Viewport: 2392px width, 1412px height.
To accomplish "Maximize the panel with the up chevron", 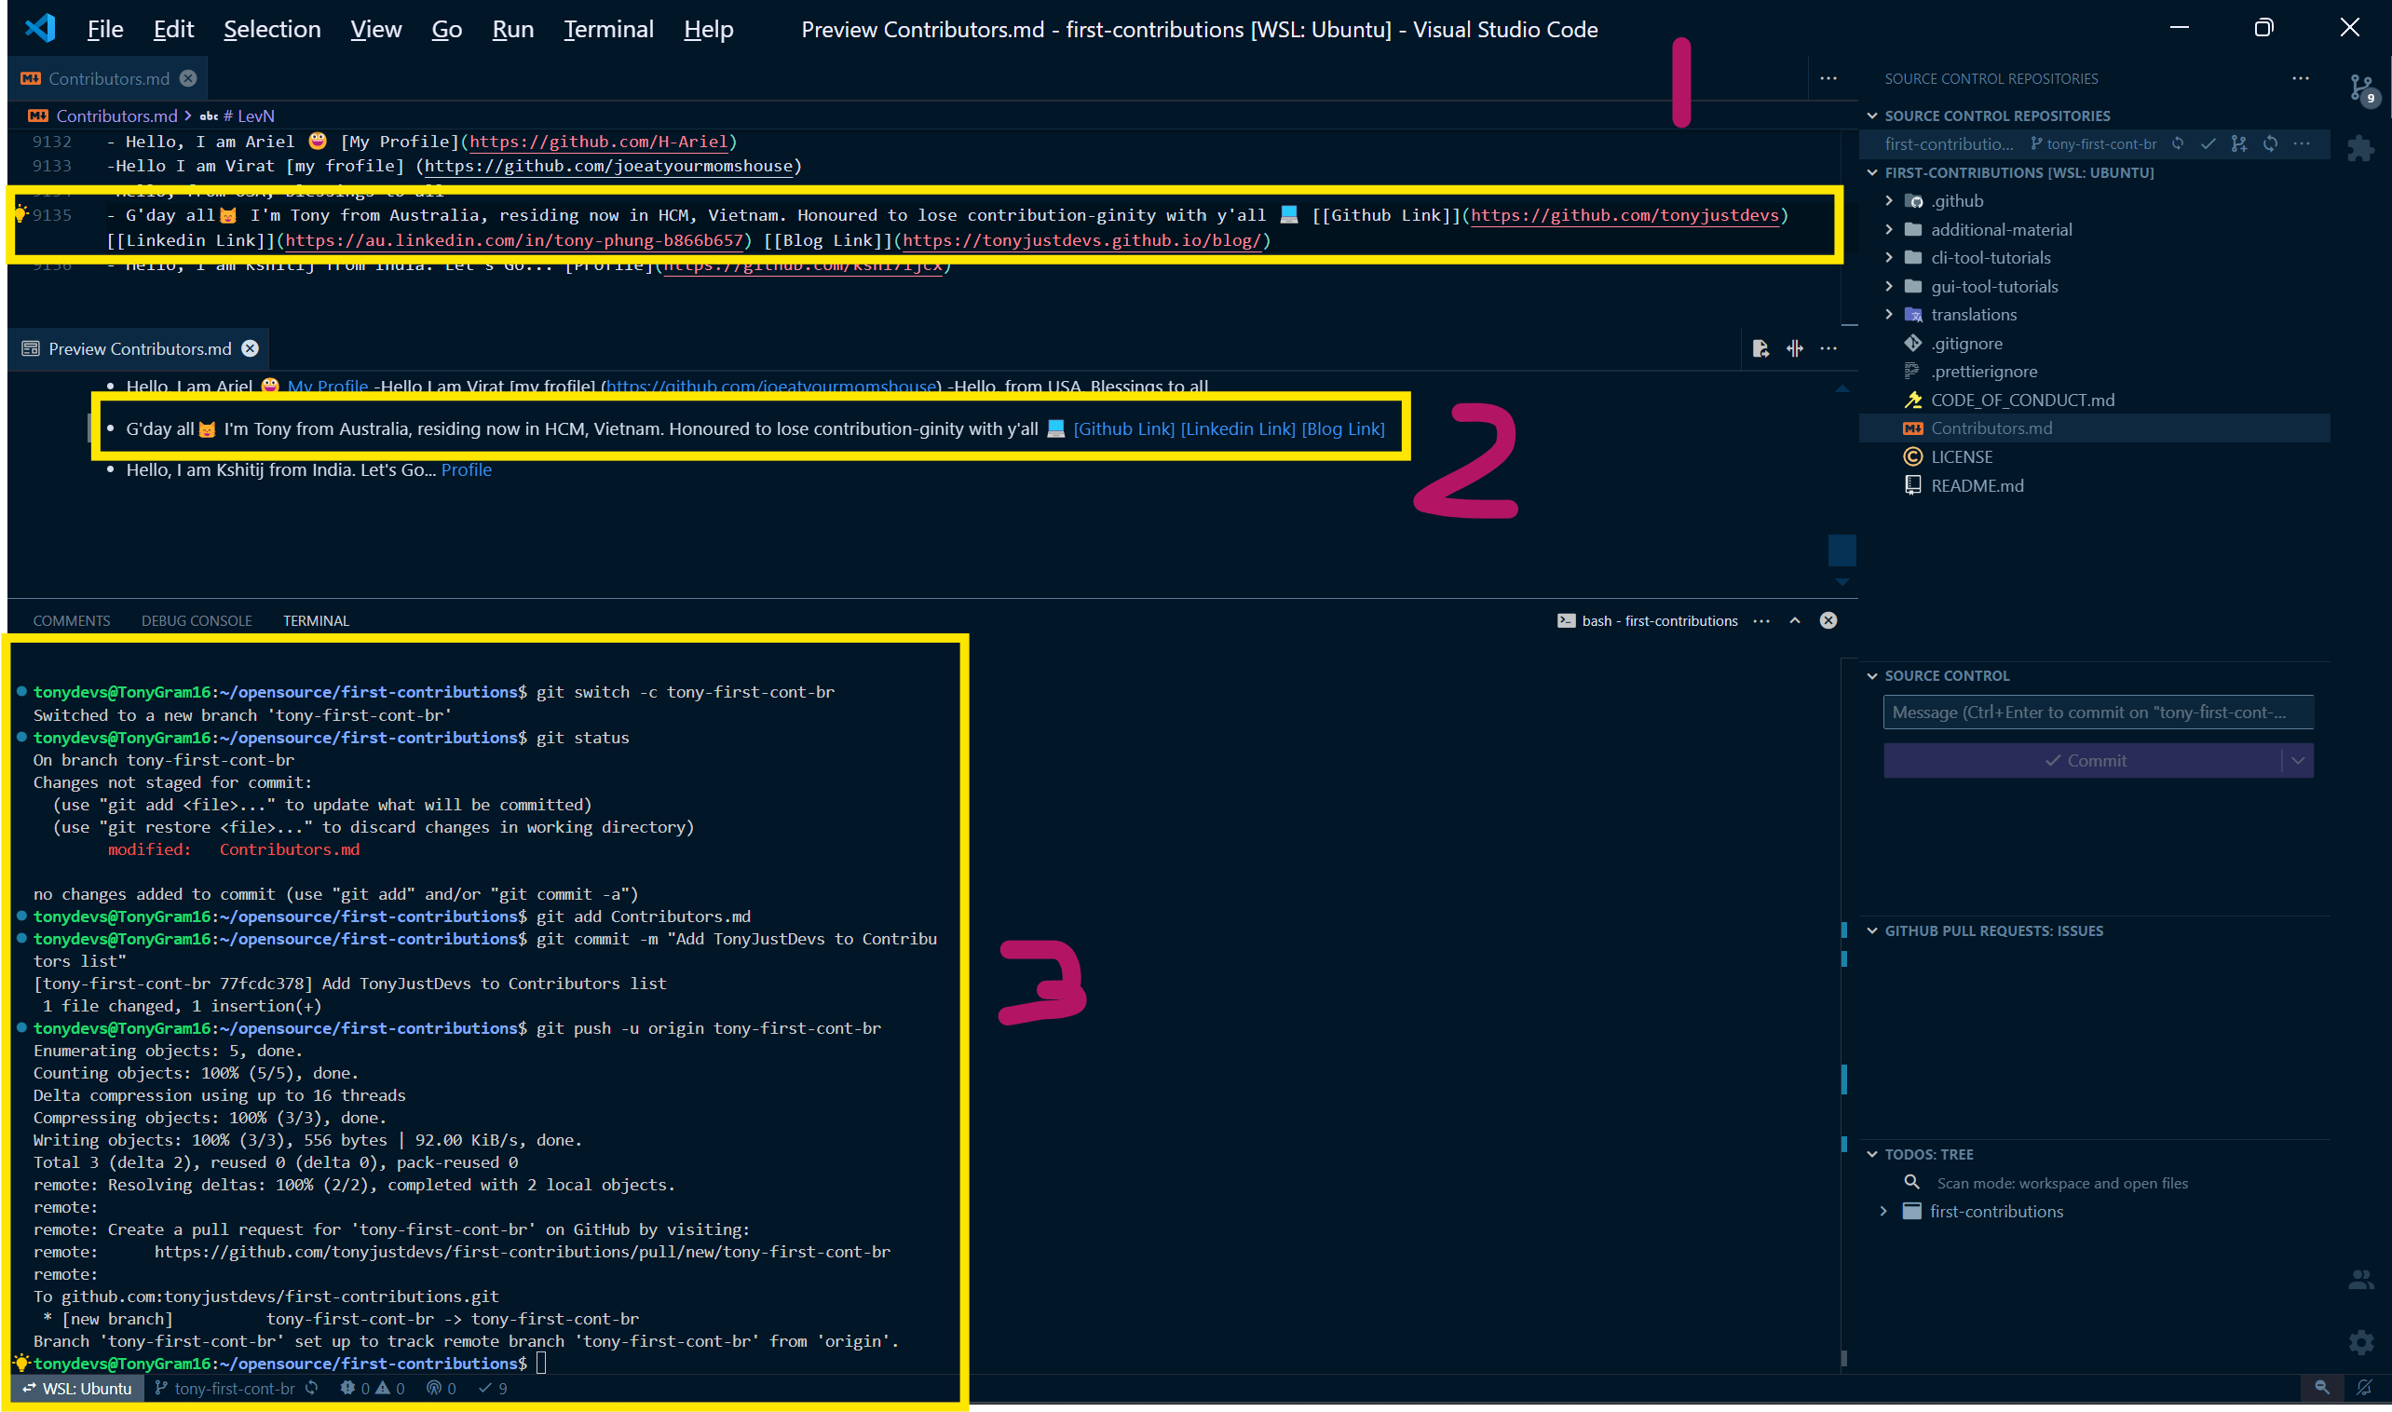I will [x=1795, y=620].
